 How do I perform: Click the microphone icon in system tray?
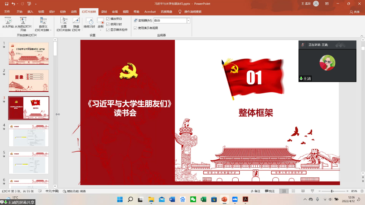coord(318,199)
